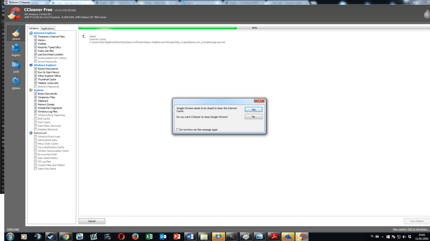Click New version download link
Screen dimensions: 430x241
point(411,229)
